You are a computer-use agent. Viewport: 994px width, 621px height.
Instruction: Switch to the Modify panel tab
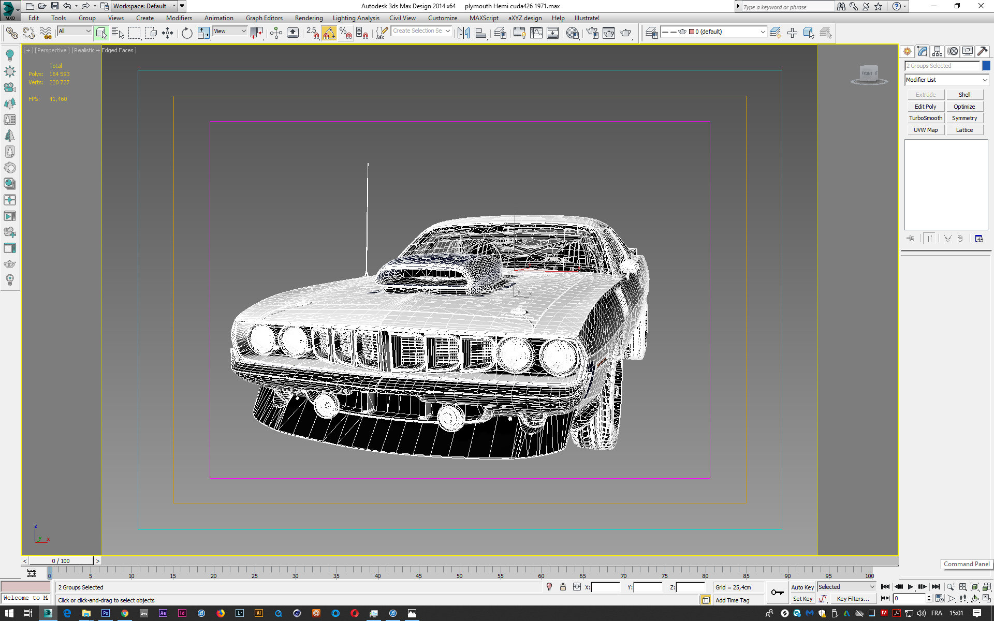[x=923, y=51]
